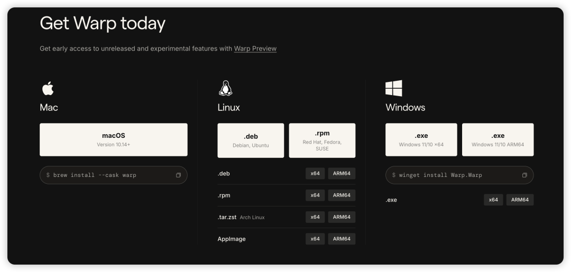The width and height of the screenshot is (571, 272).
Task: Click the brew install --cask warp field
Action: point(114,175)
